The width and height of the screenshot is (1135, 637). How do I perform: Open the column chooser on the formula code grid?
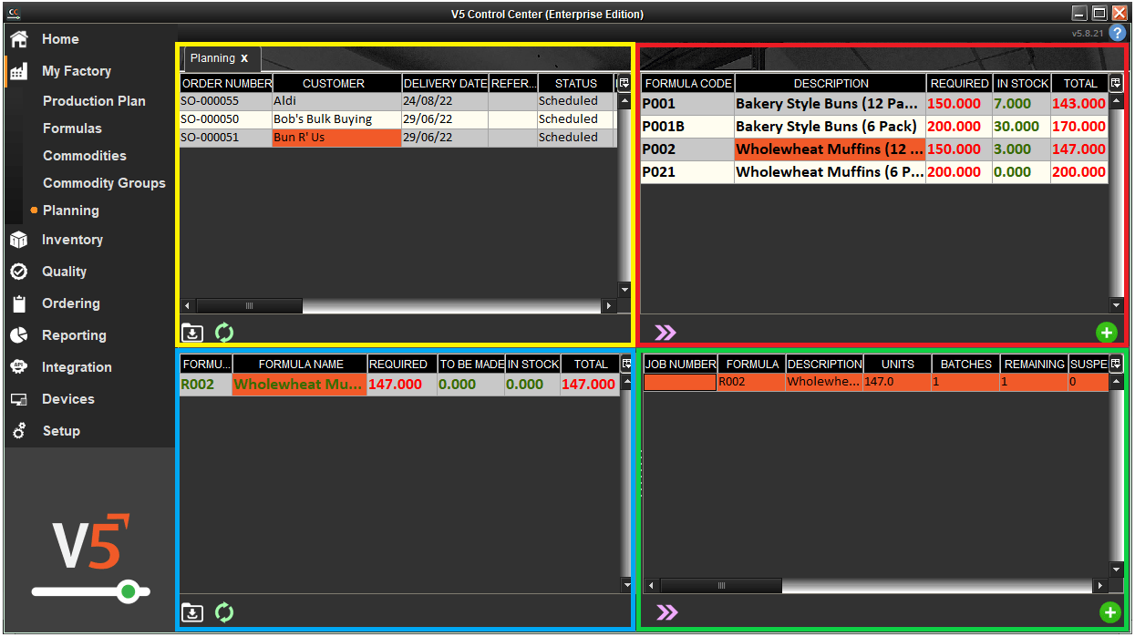[x=1116, y=82]
